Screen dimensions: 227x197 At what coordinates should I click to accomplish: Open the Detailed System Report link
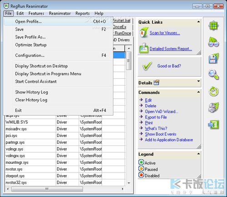tap(171, 49)
